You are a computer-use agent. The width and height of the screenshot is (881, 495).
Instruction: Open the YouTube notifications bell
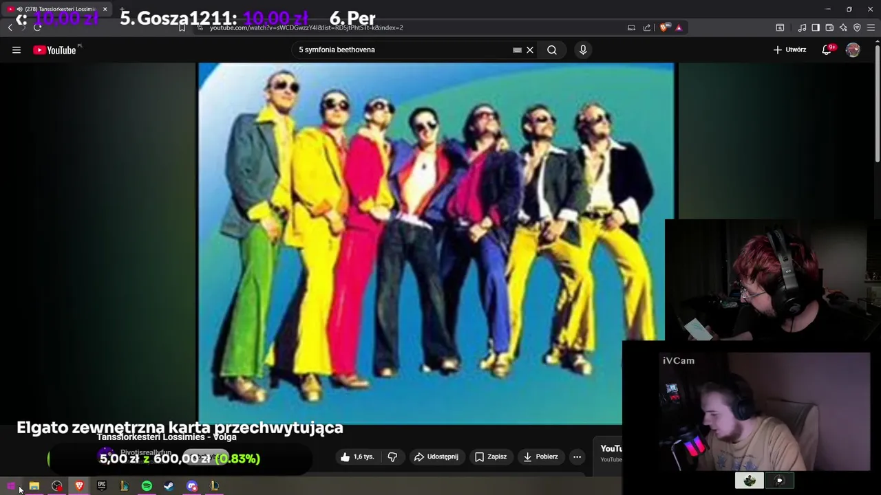tap(827, 49)
